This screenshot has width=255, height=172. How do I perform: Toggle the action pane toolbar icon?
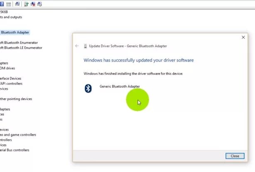coord(8,4)
